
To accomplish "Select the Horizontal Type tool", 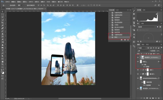I will pos(2,51).
